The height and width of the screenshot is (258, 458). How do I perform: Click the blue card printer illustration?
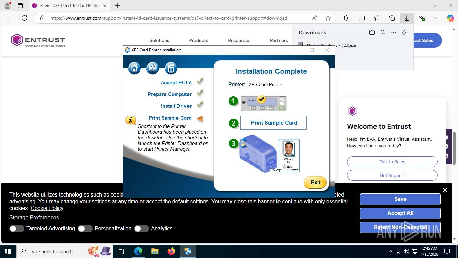click(258, 154)
